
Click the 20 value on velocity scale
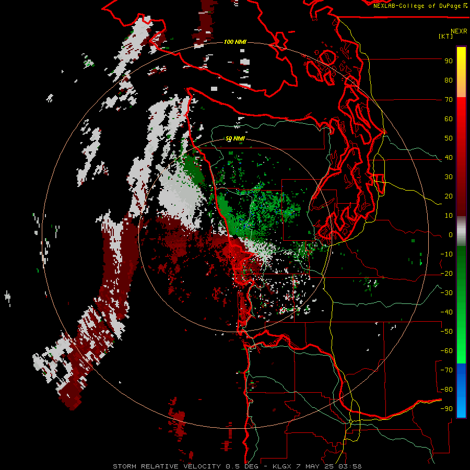[449, 196]
